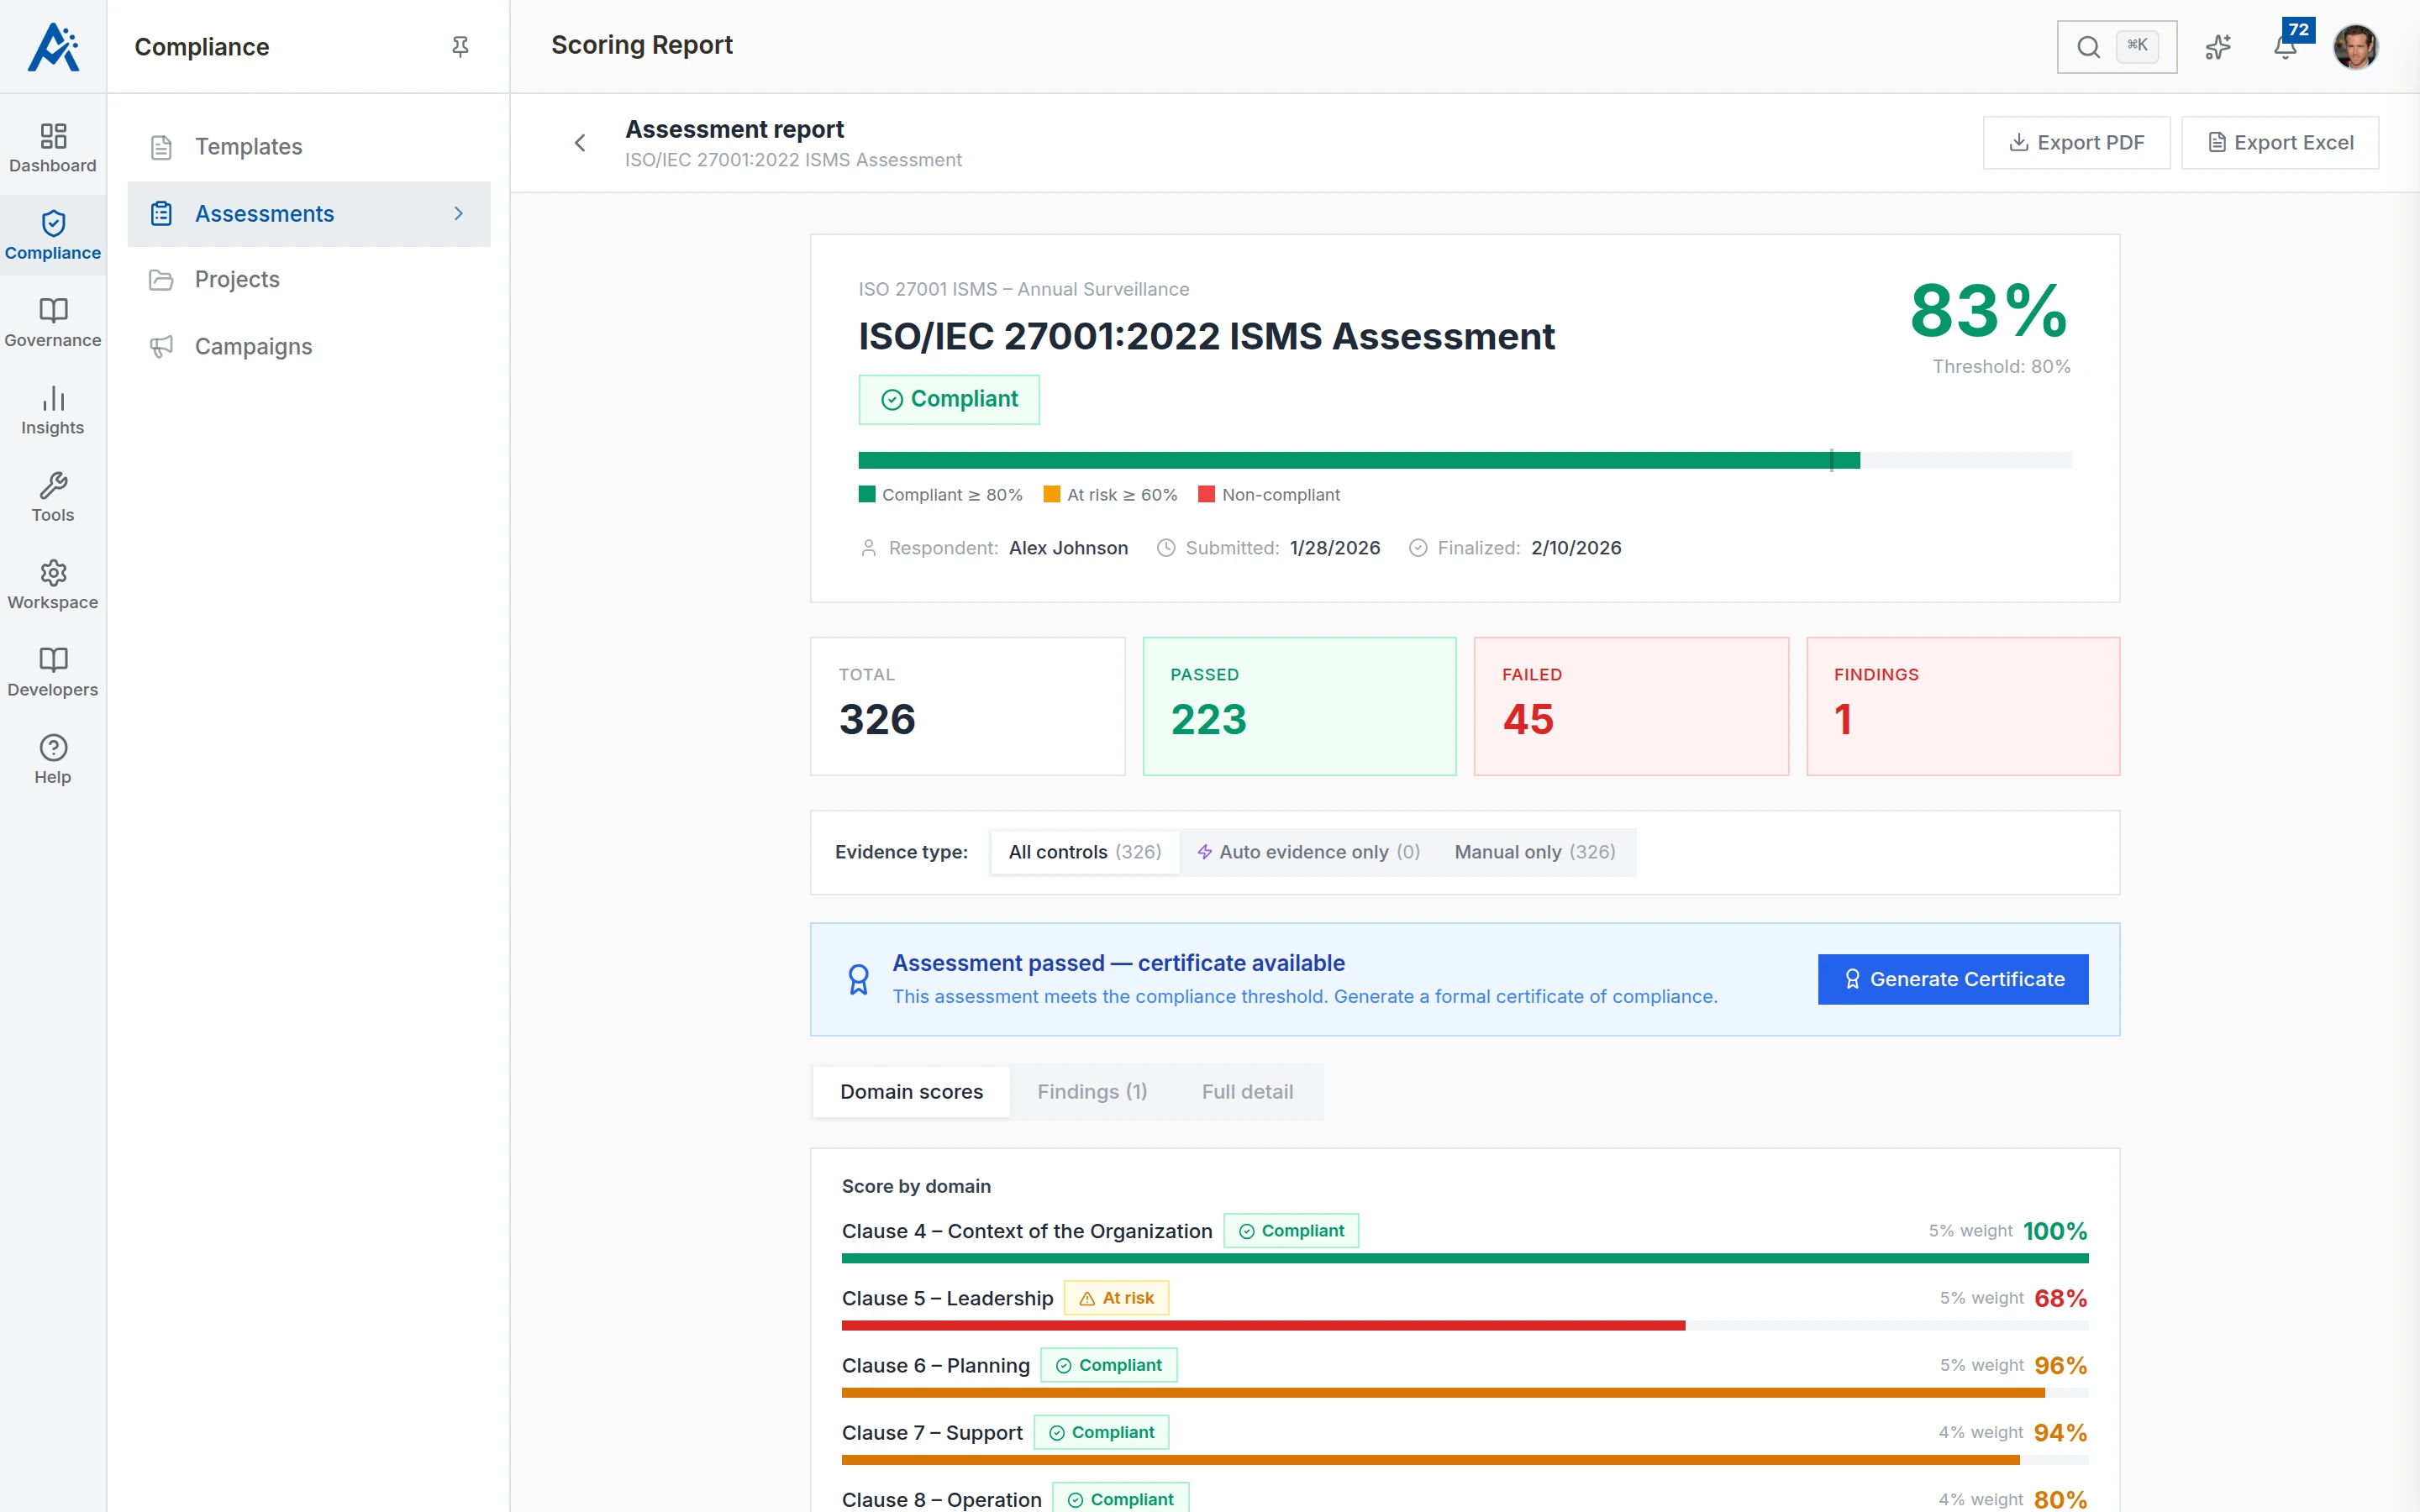Viewport: 2420px width, 1512px height.
Task: Open notifications bell with 72 badge
Action: [x=2285, y=47]
